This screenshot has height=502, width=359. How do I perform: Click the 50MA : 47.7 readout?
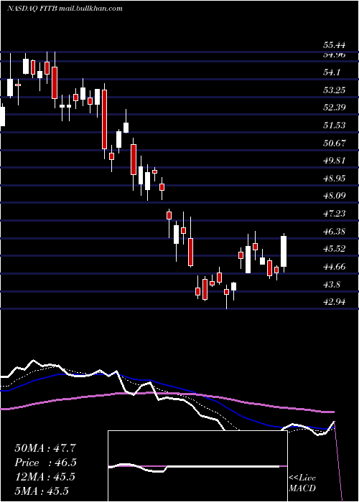(45, 448)
